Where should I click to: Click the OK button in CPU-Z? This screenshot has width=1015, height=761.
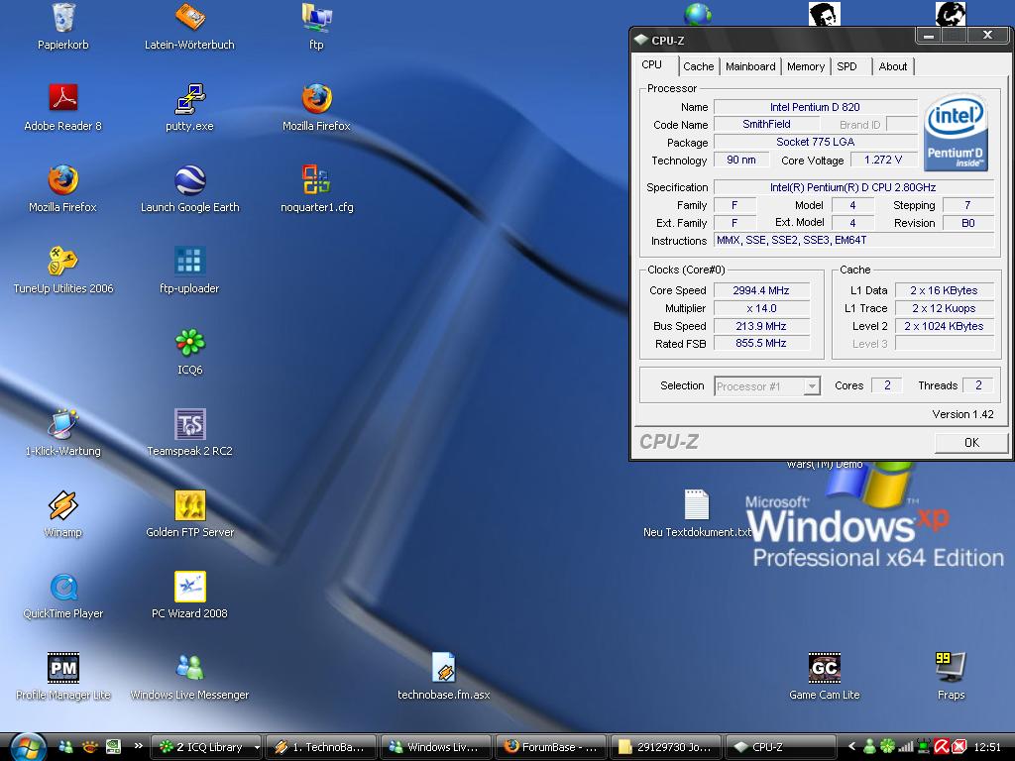tap(971, 443)
